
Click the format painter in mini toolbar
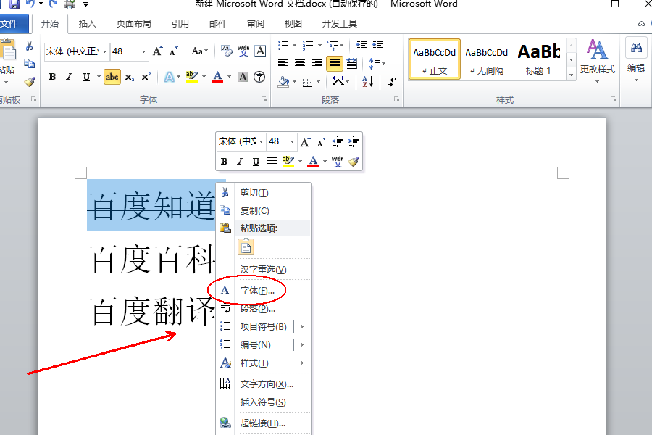[354, 162]
